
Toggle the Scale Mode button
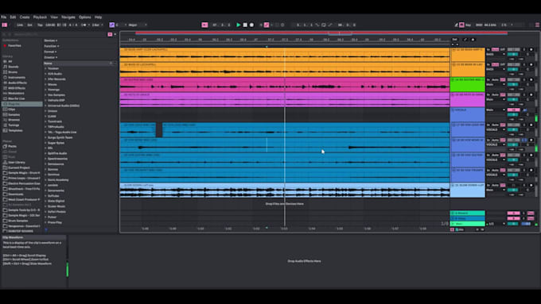coord(112,25)
